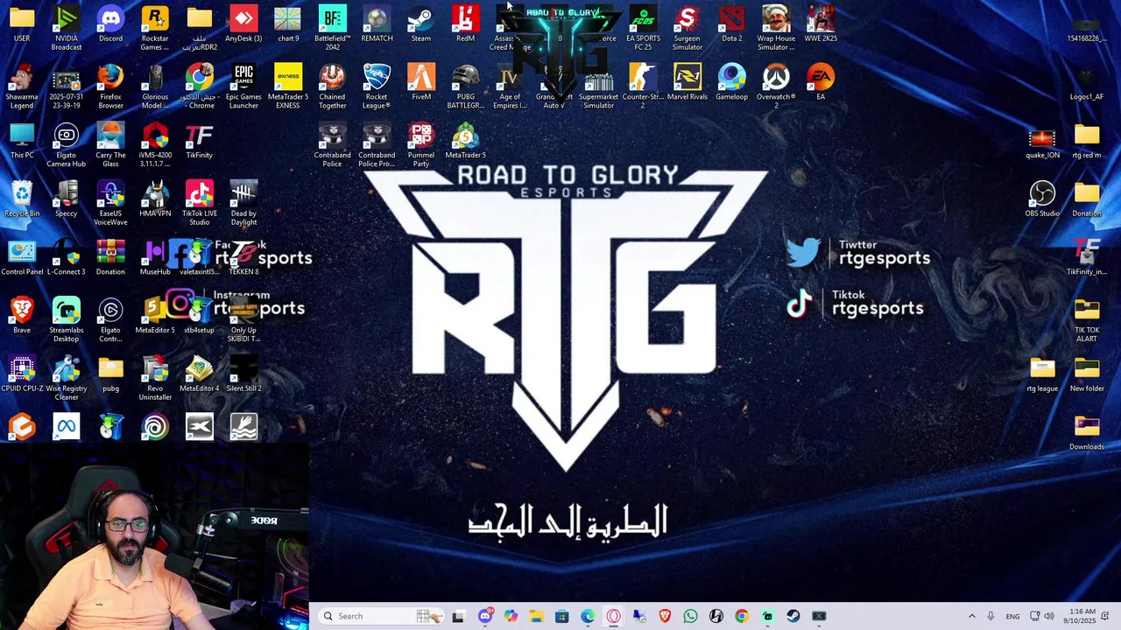Open File Explorer from the taskbar

[x=536, y=616]
